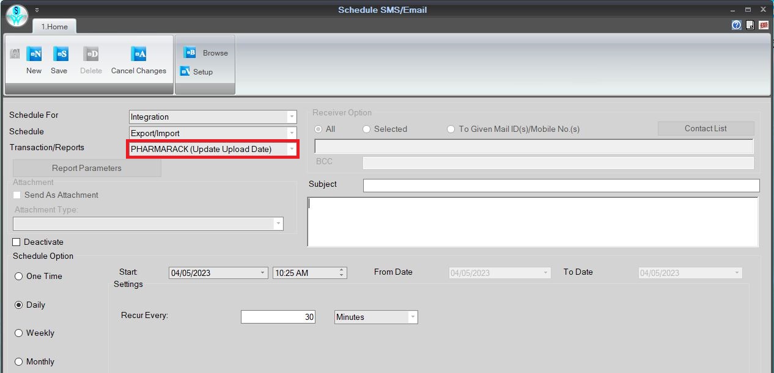Screen dimensions: 774x373
Task: Open the Transaction/Reports PHARMARACK dropdown
Action: pos(292,149)
